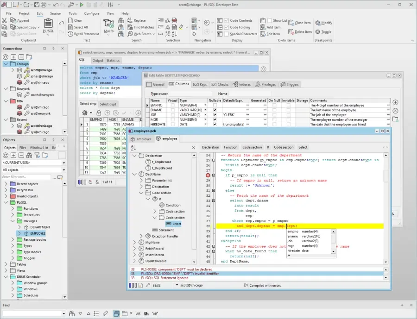Toggle the Code Contents checkbox
The height and width of the screenshot is (319, 417).
(227, 20)
